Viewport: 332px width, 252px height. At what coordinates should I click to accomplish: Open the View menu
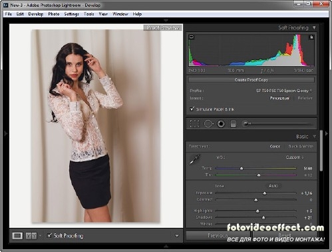pos(103,14)
